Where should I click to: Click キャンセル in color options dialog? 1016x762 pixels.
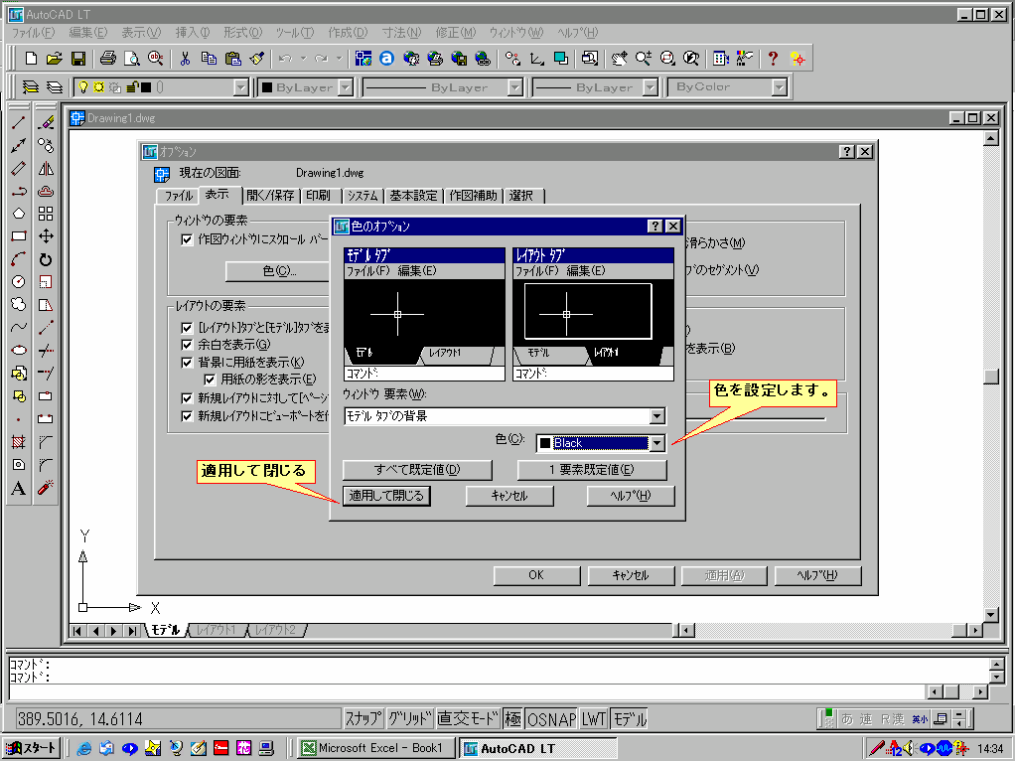tap(509, 496)
